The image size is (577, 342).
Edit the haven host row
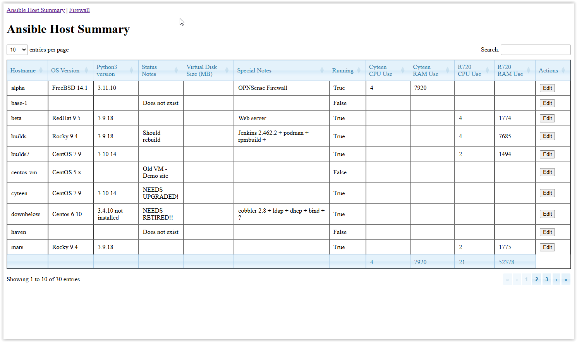(547, 232)
